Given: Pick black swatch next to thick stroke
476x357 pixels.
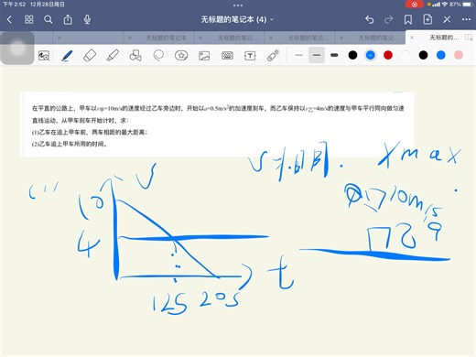Looking at the screenshot, I should (352, 55).
